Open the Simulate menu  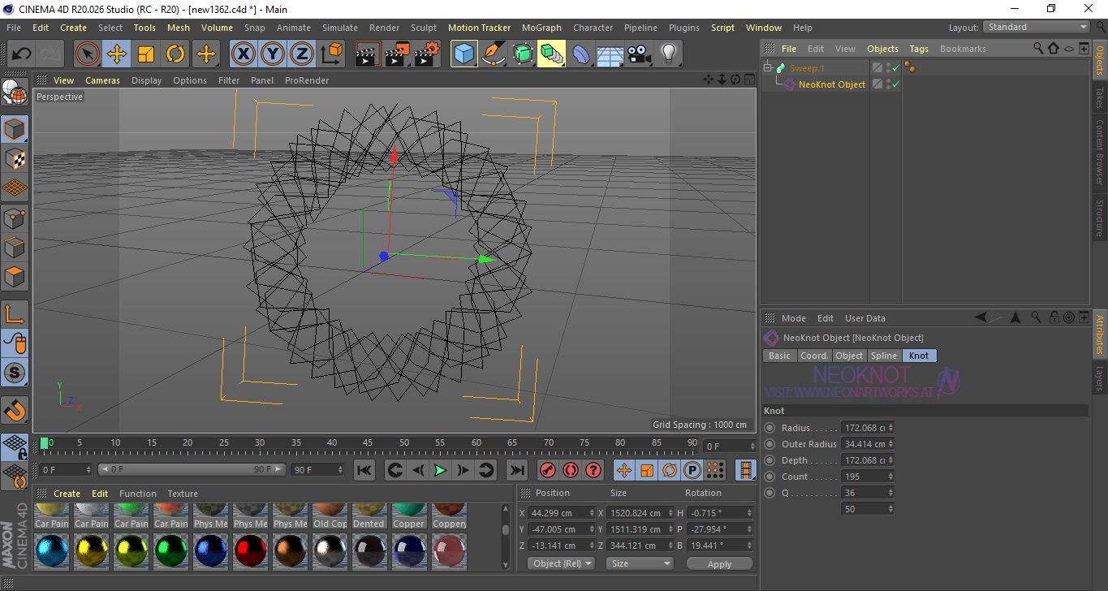point(339,28)
